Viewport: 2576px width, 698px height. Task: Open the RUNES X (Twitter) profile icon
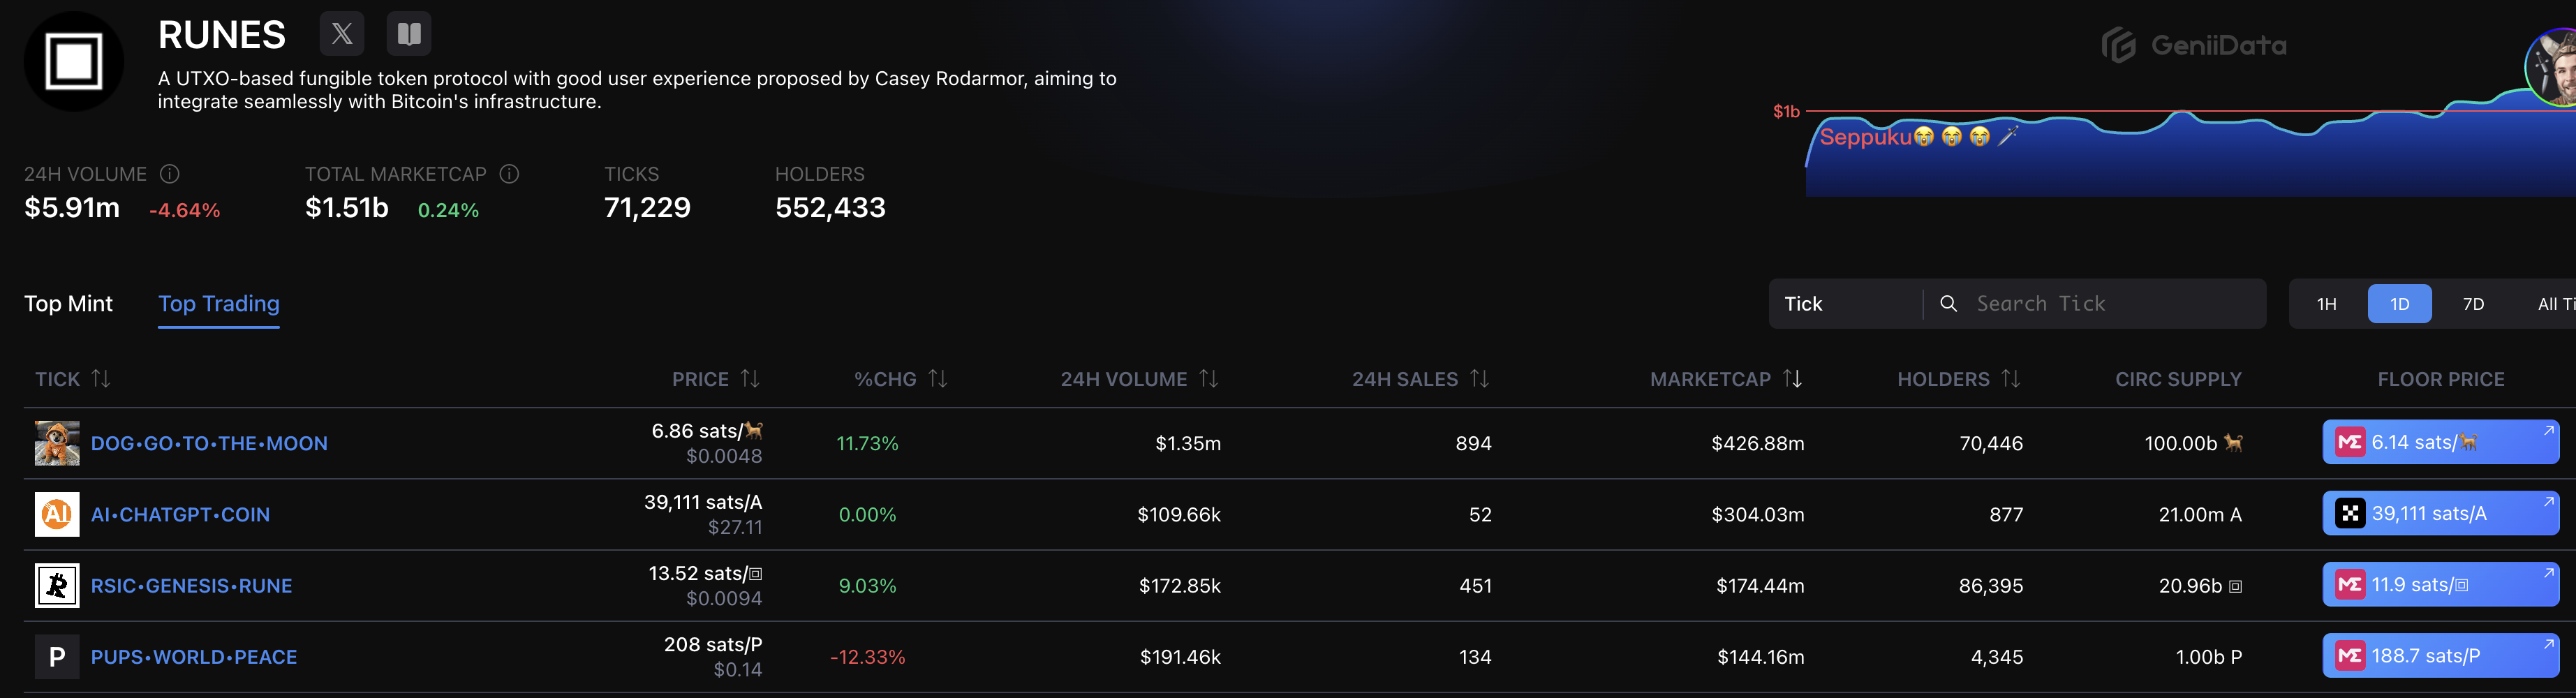coord(341,34)
